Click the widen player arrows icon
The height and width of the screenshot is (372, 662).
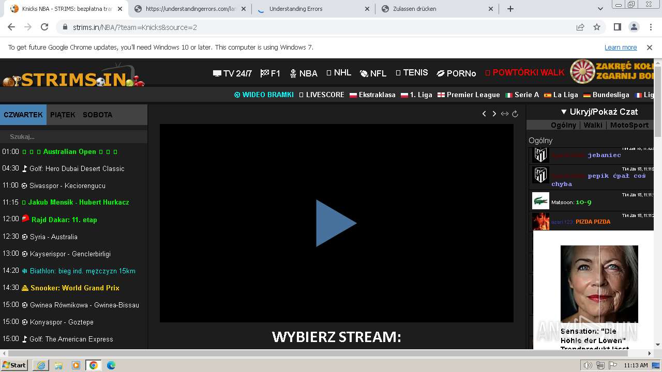pos(505,114)
